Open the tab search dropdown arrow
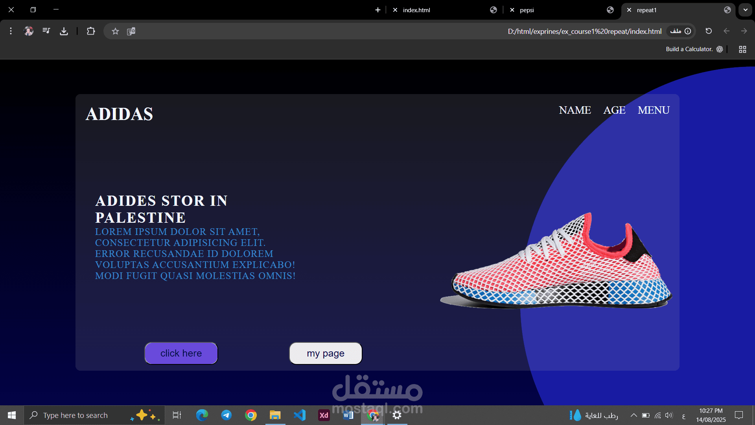This screenshot has height=425, width=755. 745,10
